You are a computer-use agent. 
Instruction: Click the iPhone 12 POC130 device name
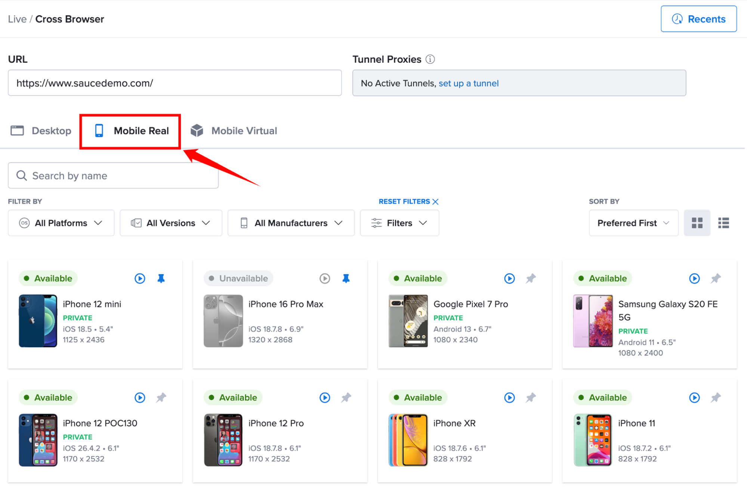tap(100, 423)
